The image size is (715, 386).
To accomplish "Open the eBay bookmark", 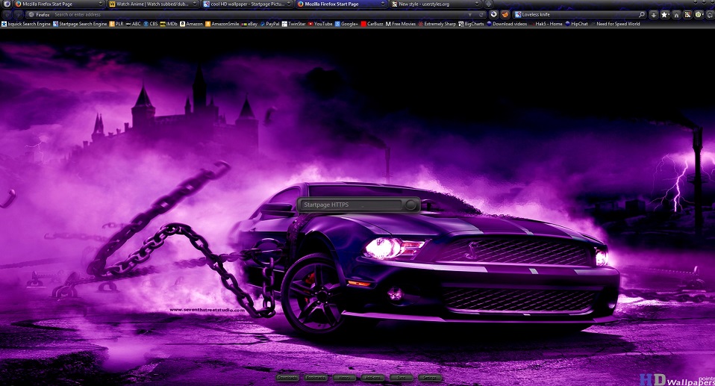I will [x=249, y=24].
